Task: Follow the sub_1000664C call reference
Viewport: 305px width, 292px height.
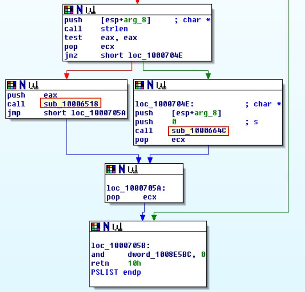Action: (199, 131)
